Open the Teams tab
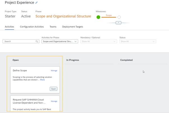 pos(53,27)
